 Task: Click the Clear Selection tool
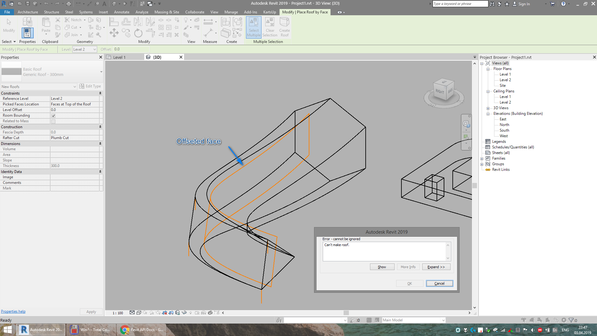(x=270, y=27)
